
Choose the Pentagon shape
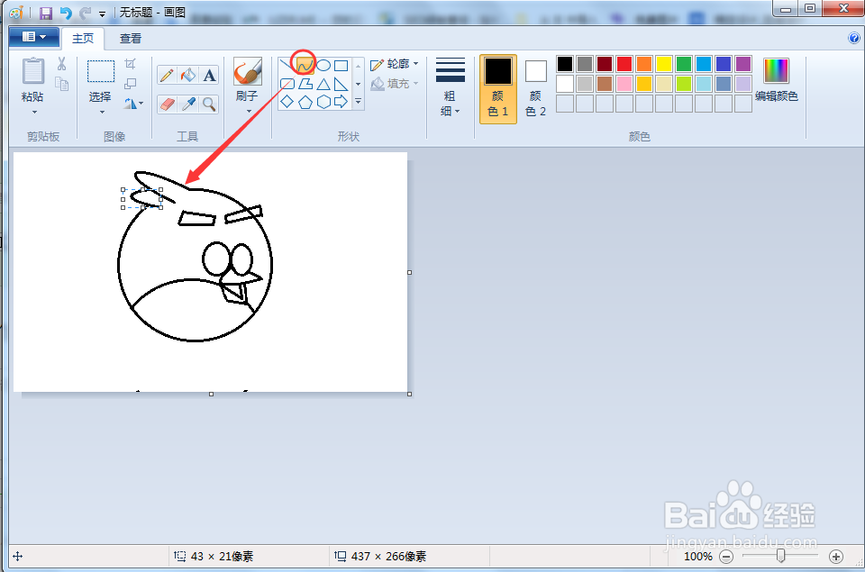(x=305, y=102)
